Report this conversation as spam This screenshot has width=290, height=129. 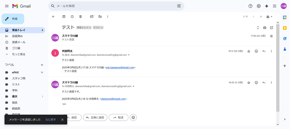(72, 17)
